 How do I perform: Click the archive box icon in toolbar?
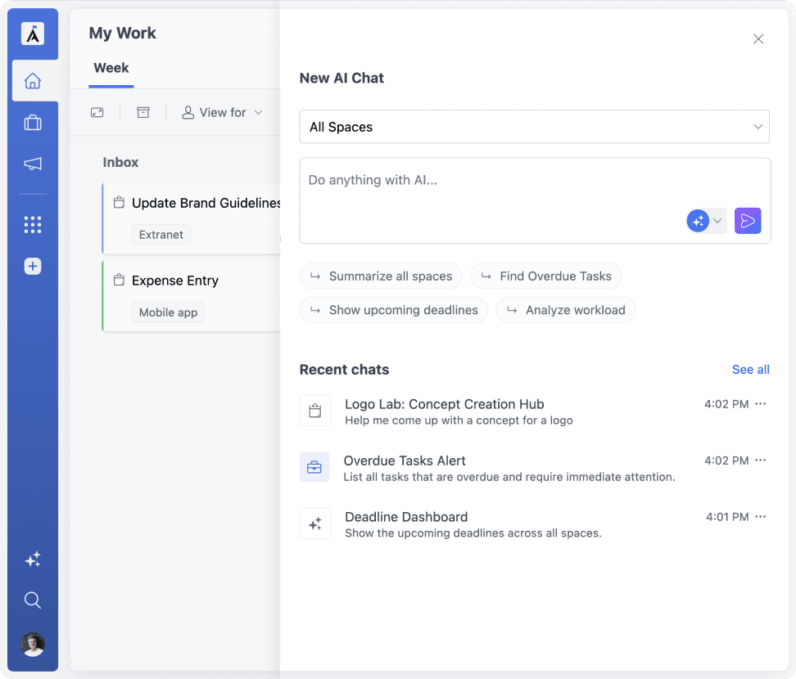pyautogui.click(x=143, y=113)
